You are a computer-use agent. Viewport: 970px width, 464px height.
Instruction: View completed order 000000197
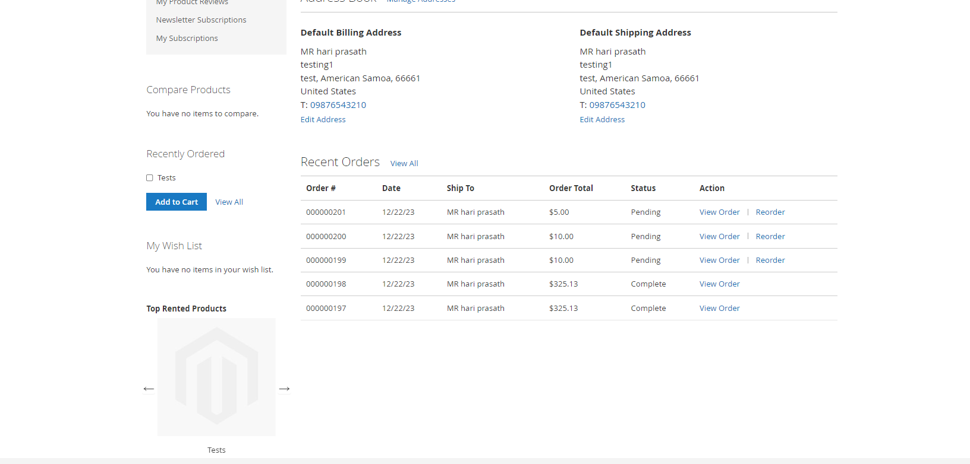point(719,308)
